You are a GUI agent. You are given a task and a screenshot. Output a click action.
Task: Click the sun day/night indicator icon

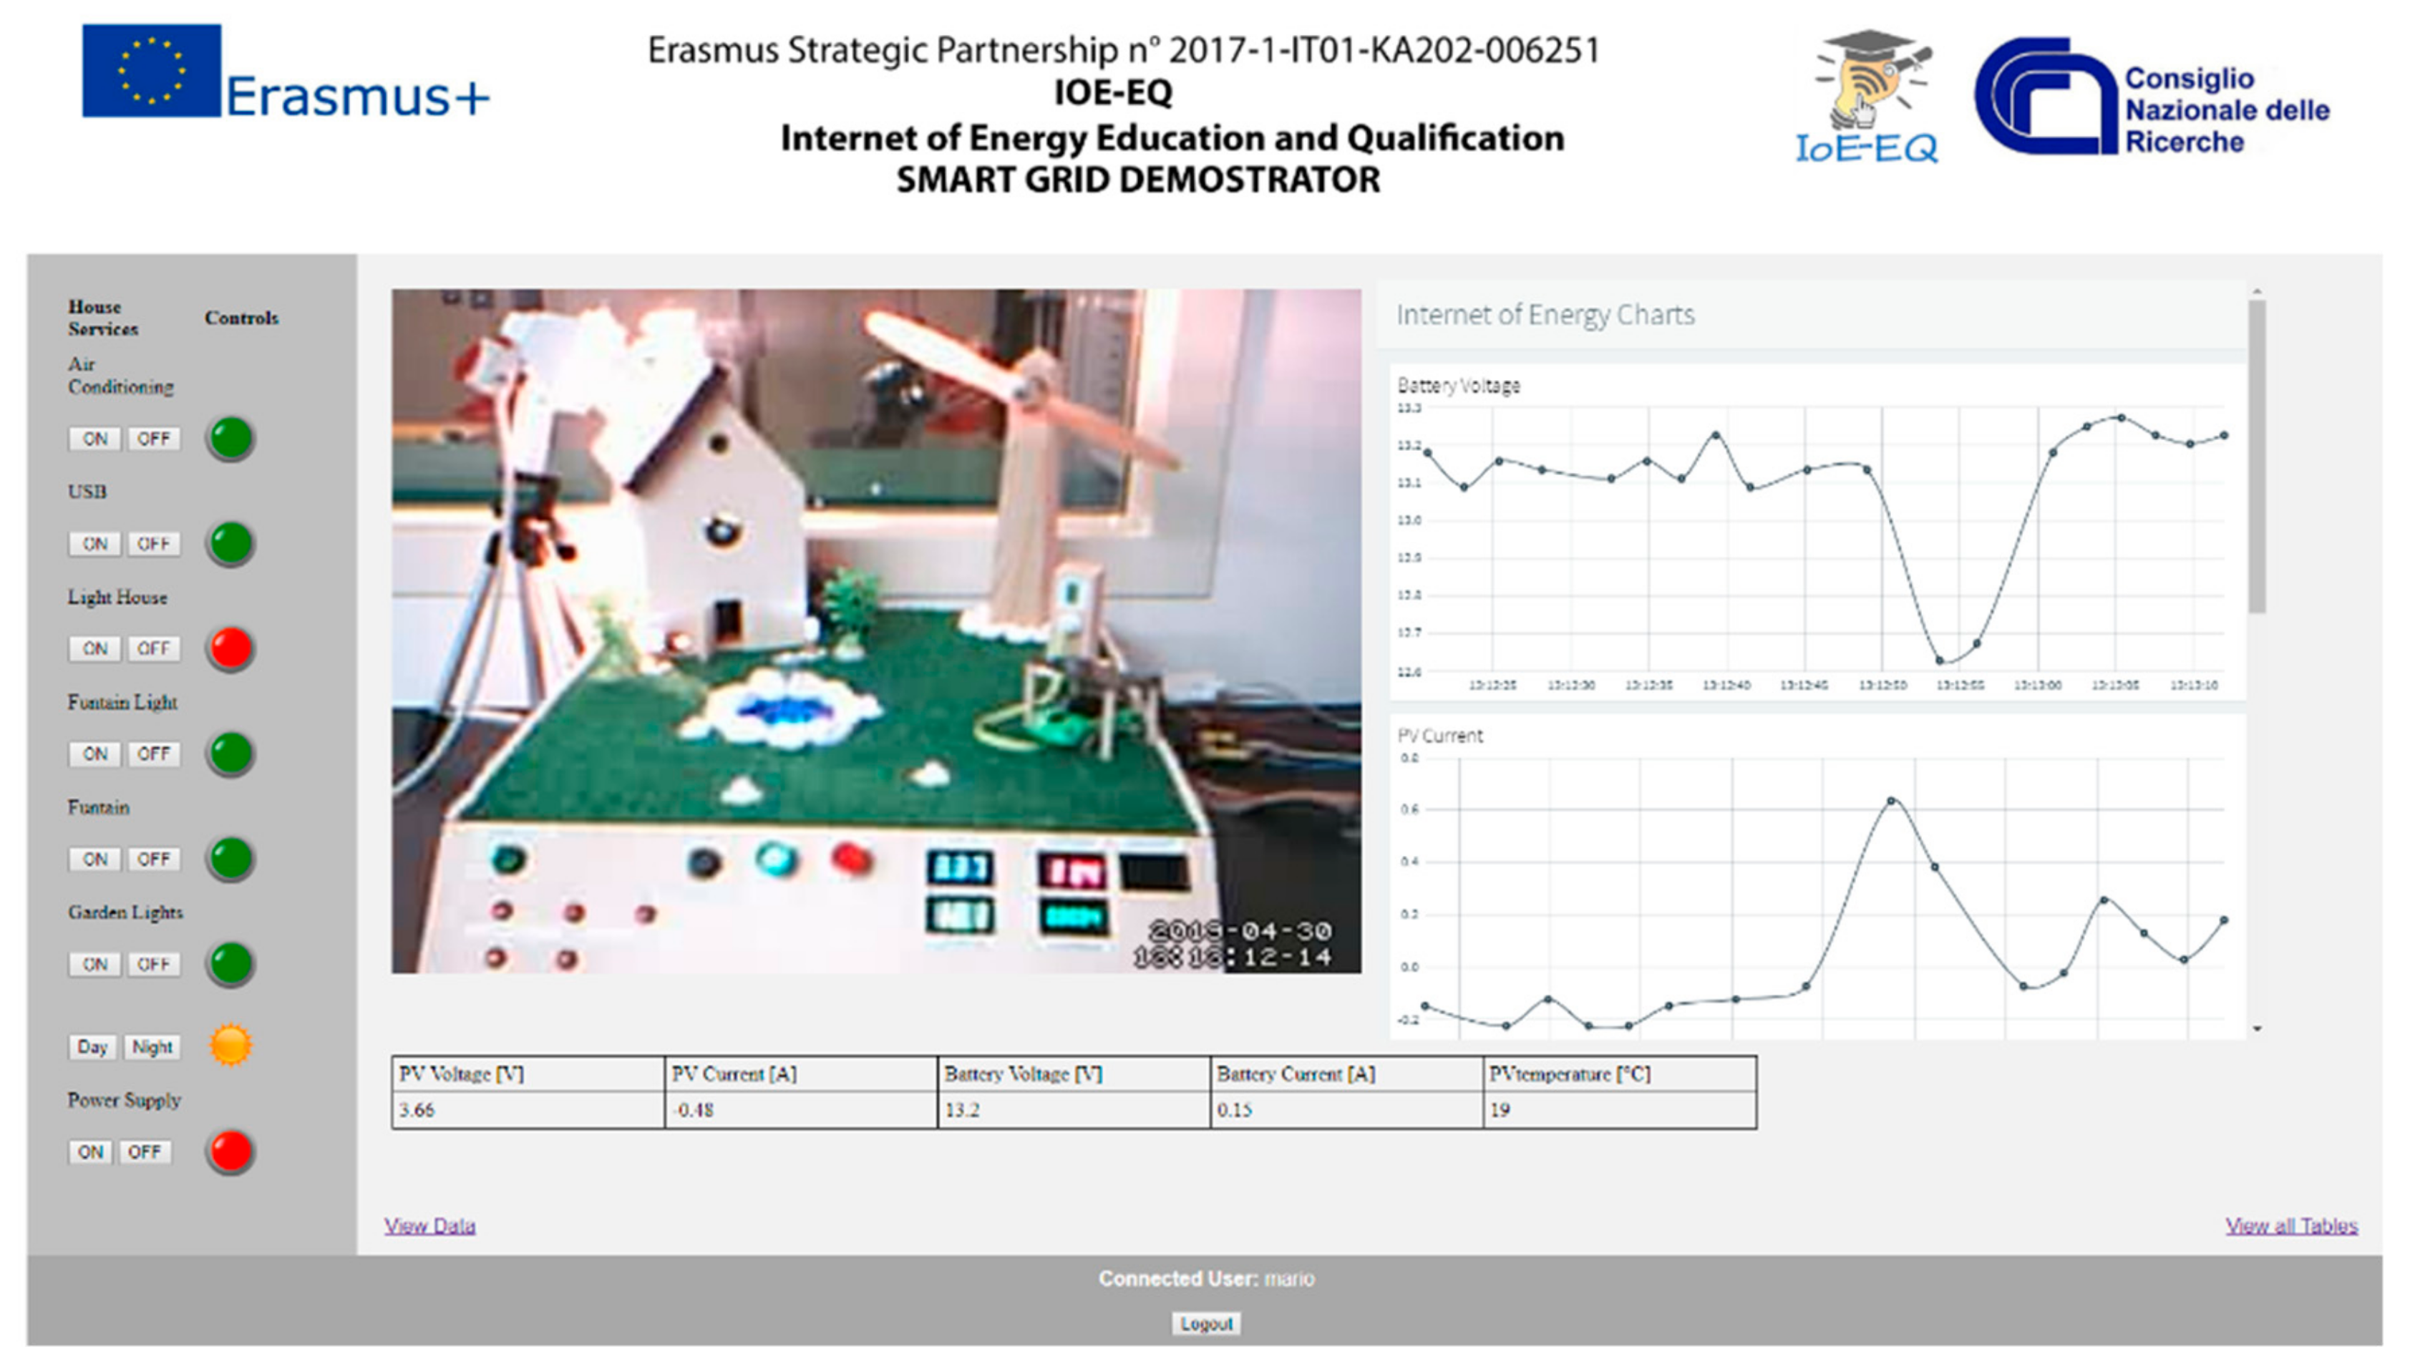coord(230,1046)
